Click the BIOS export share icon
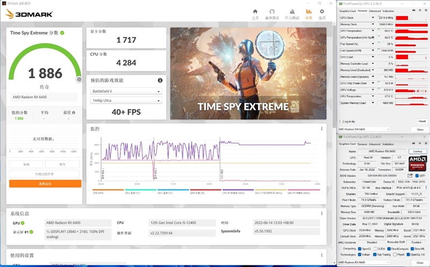Image resolution: width=430 pixels, height=267 pixels. pos(410,175)
